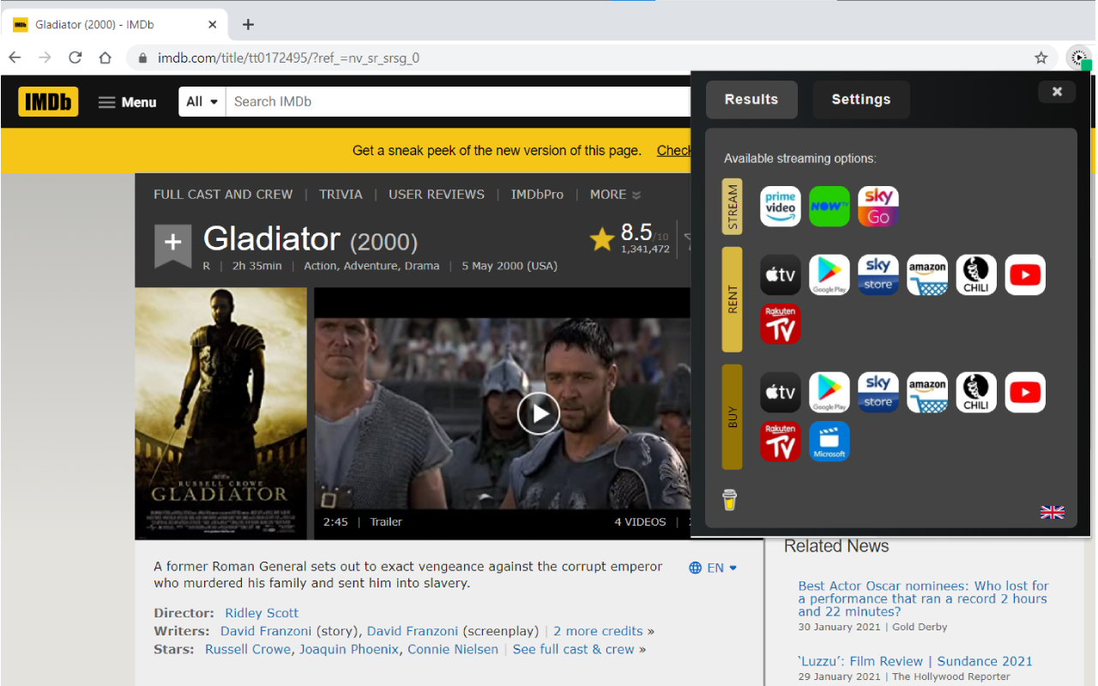Screen dimensions: 1098x686
Task: Open the TRIVIA section
Action: click(341, 195)
